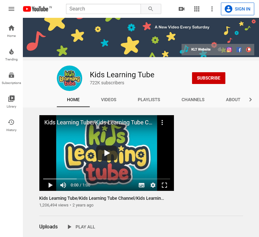Image resolution: width=259 pixels, height=237 pixels.
Task: Focus the Search input field
Action: [x=103, y=9]
